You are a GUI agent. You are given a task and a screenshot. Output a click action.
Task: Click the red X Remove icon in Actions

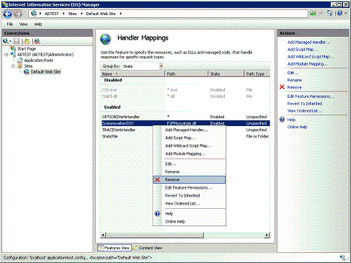pos(283,87)
